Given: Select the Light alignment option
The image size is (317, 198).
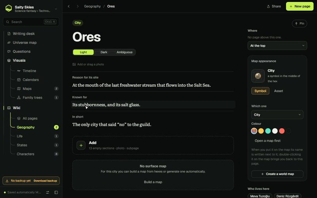Looking at the screenshot, I should (x=83, y=52).
